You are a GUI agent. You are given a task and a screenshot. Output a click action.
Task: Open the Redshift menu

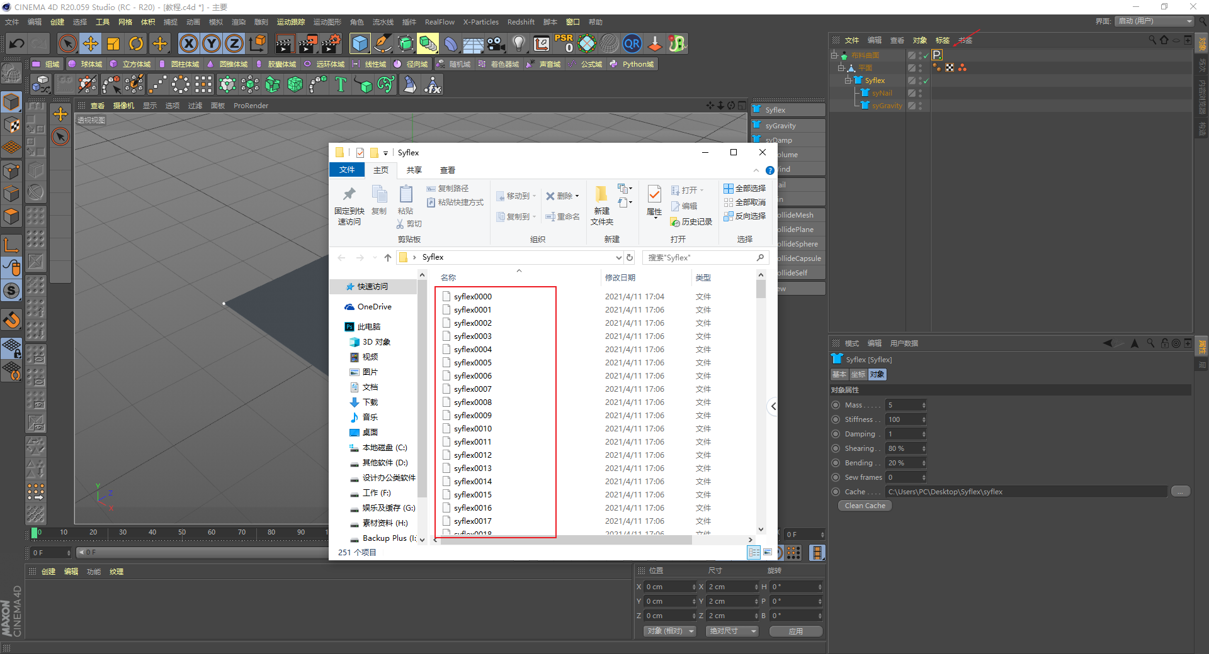point(521,22)
